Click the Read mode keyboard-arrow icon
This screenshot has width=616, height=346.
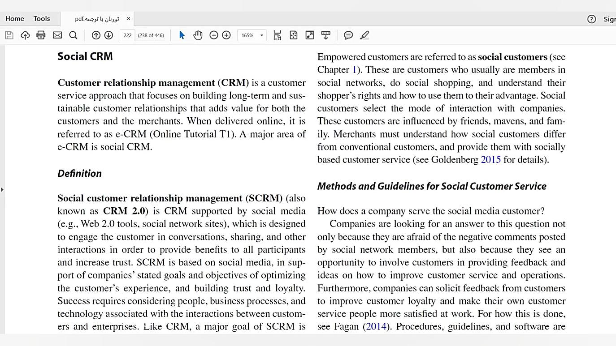326,35
